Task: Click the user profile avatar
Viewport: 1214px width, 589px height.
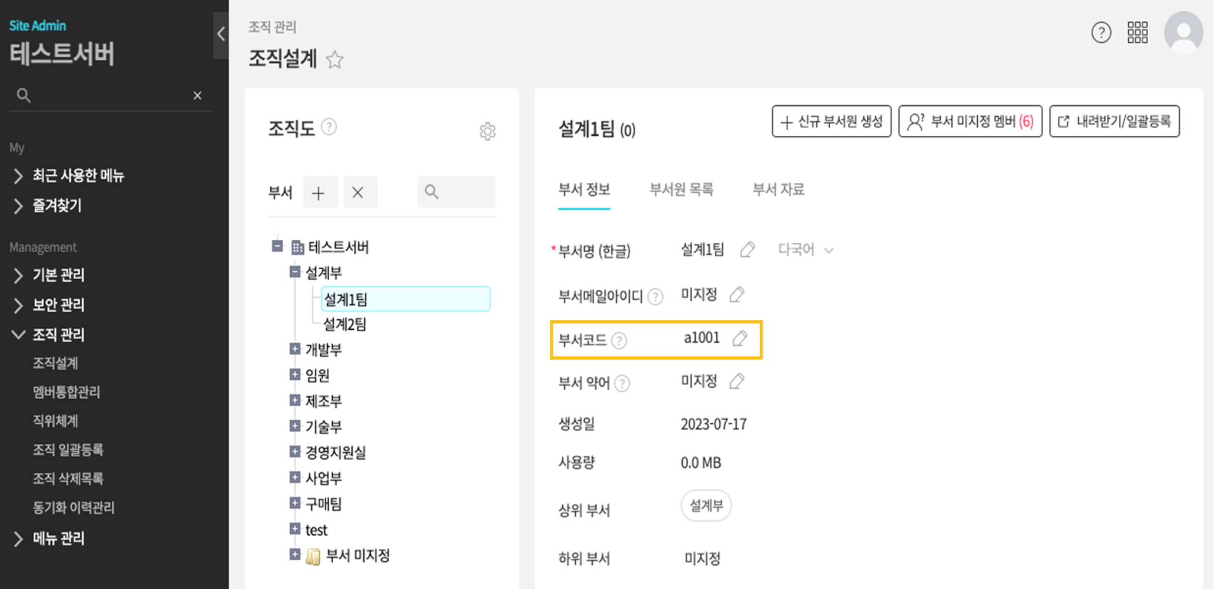Action: pyautogui.click(x=1183, y=32)
